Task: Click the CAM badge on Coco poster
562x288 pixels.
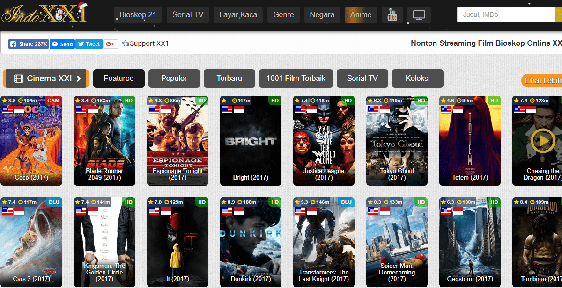Action: coord(53,101)
